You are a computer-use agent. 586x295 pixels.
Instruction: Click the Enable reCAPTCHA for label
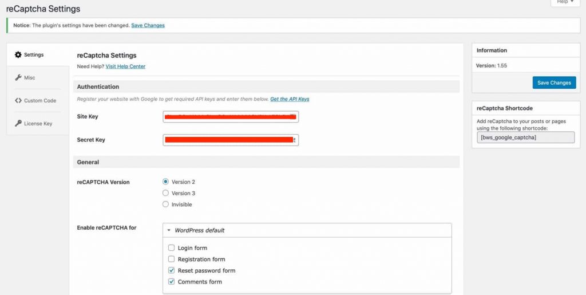pos(106,227)
